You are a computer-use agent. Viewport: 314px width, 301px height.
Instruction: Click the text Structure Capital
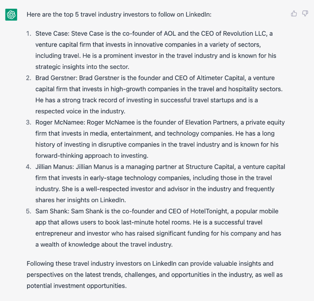point(210,167)
